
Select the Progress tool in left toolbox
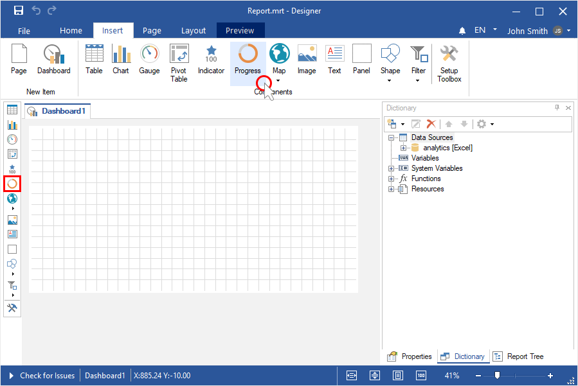[12, 184]
